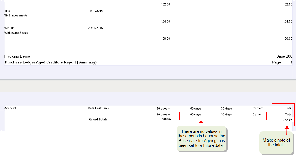The image size is (296, 158).
Task: Click the WHITE account code
Action: 9,28
